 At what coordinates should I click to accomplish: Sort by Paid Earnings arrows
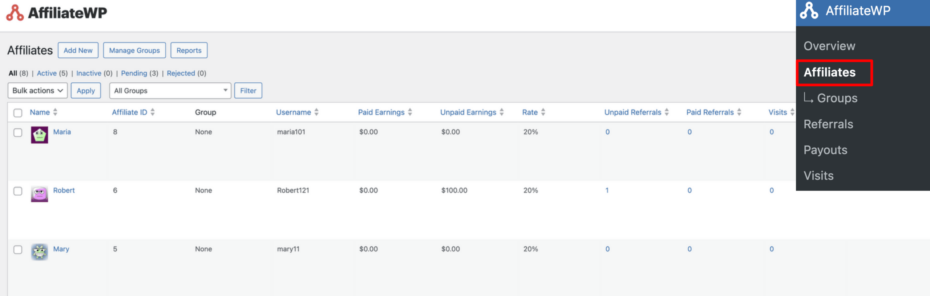(x=410, y=112)
